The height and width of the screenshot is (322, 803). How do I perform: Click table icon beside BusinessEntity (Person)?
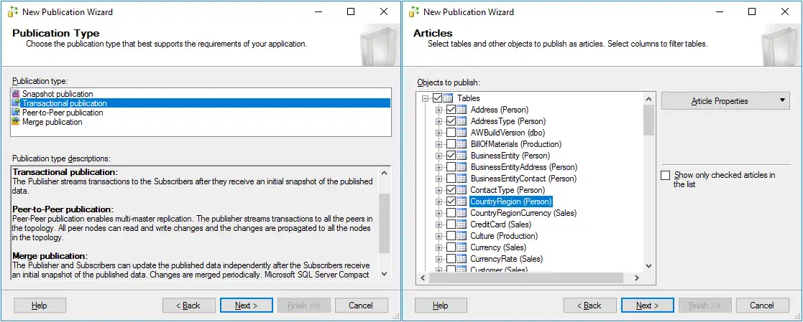[x=462, y=156]
